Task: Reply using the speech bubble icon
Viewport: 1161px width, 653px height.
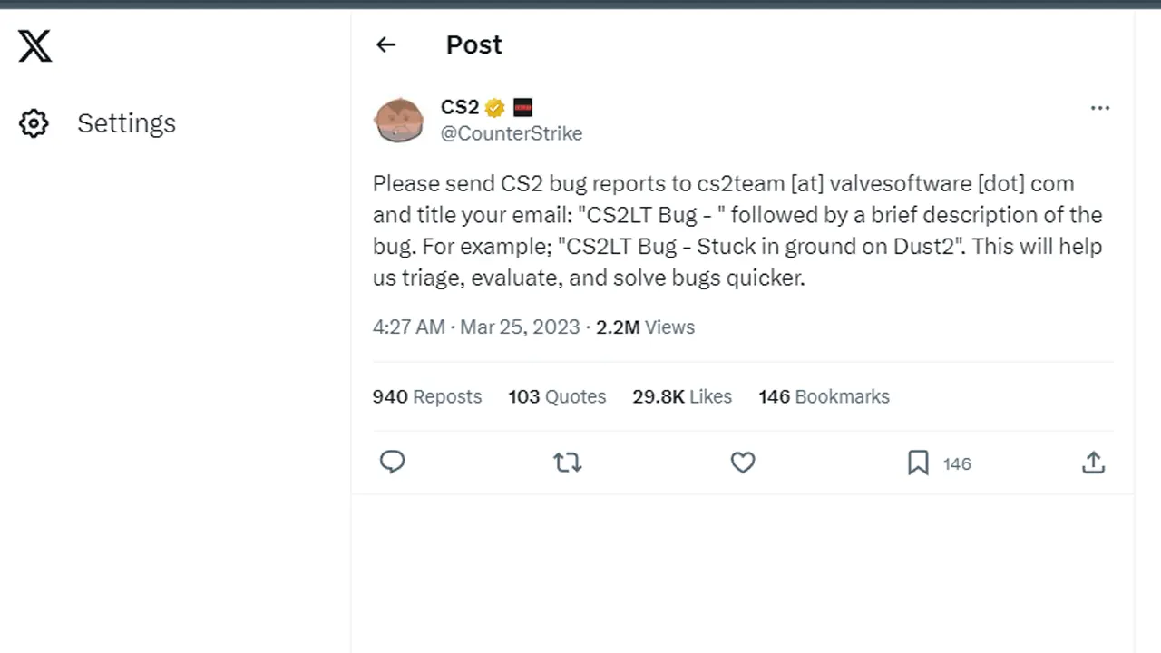Action: pos(392,463)
